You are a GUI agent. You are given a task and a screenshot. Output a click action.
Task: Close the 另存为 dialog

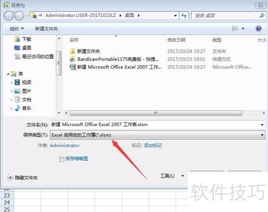[x=260, y=6]
